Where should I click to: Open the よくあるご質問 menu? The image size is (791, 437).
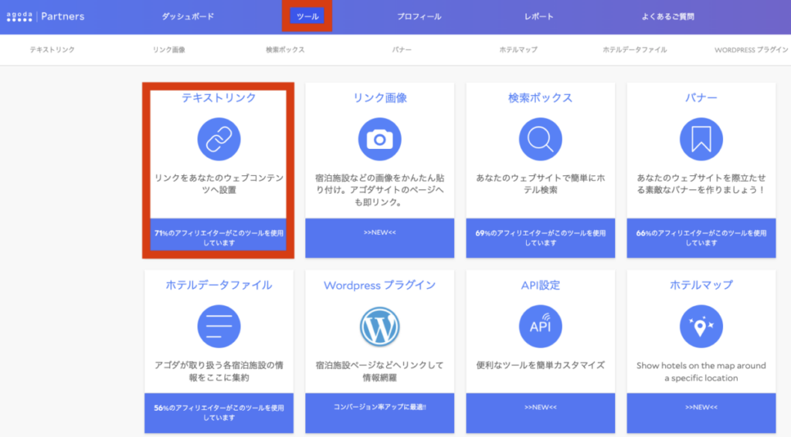(668, 17)
